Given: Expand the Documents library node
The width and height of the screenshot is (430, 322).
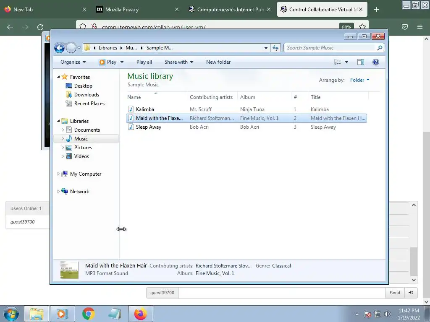Looking at the screenshot, I should 63,130.
